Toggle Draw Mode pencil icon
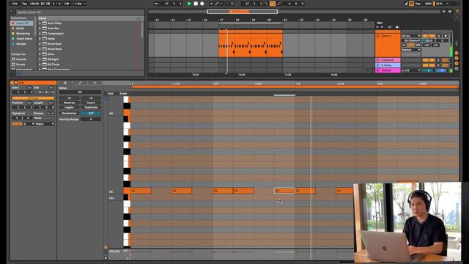Screen dimensions: 469x264 click(406, 4)
